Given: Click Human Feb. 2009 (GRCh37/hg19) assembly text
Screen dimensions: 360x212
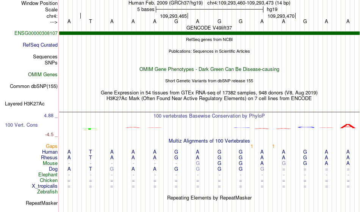Looking at the screenshot, I should pos(166,3).
